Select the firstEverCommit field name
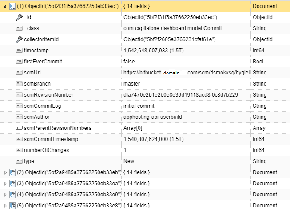This screenshot has height=211, width=290. tap(43, 62)
